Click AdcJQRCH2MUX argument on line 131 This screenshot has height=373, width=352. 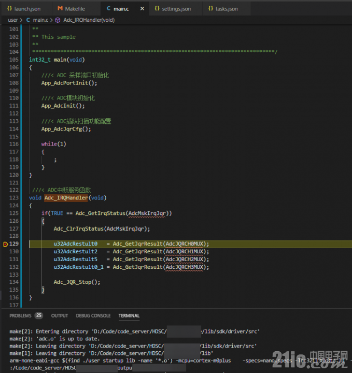(185, 260)
